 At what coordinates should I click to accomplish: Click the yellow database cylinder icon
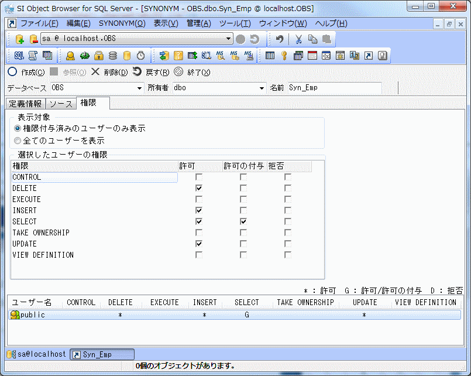click(x=127, y=56)
